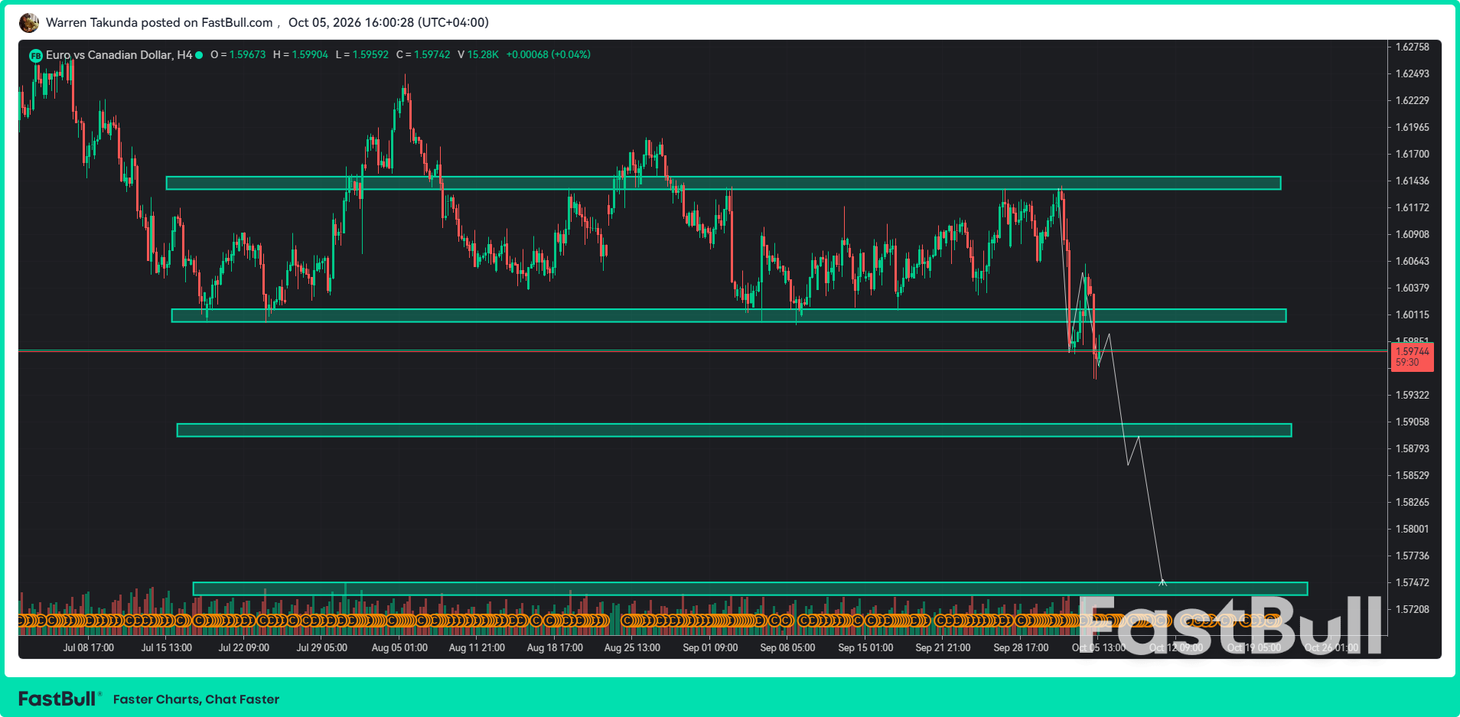Image resolution: width=1460 pixels, height=717 pixels.
Task: Click the low value 'L = 1.59592'
Action: click(x=363, y=55)
